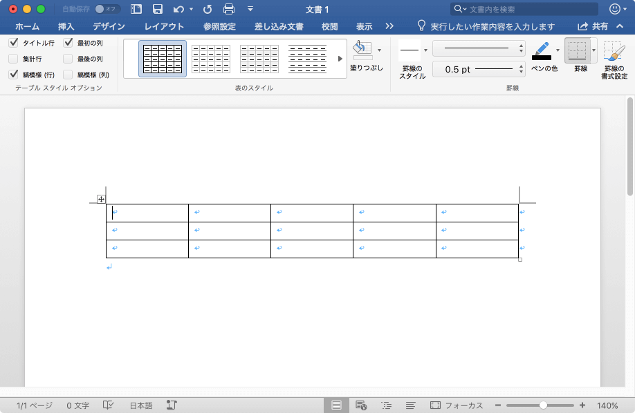Select the ペンの色 pen color tool
The height and width of the screenshot is (413, 635).
click(x=542, y=51)
